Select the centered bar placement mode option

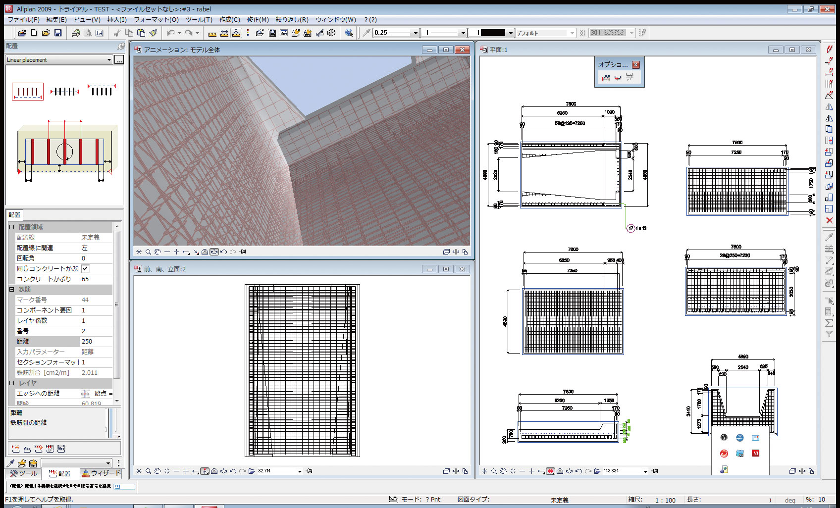[x=64, y=91]
